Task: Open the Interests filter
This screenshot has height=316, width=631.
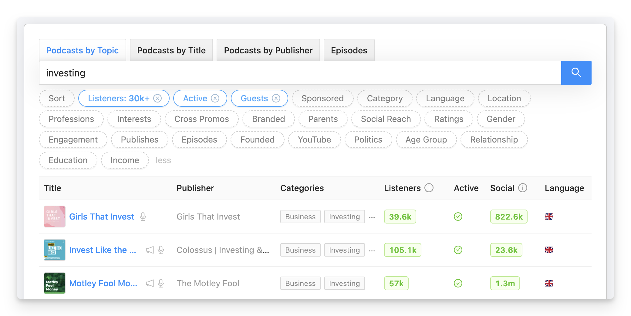Action: coord(134,119)
